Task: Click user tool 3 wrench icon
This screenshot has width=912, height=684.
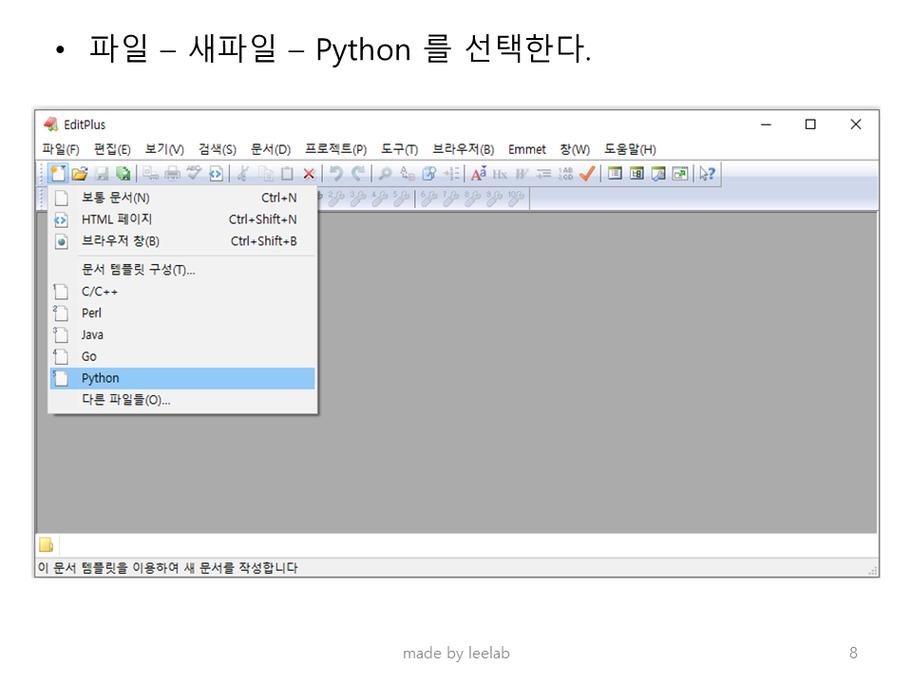Action: (x=358, y=199)
